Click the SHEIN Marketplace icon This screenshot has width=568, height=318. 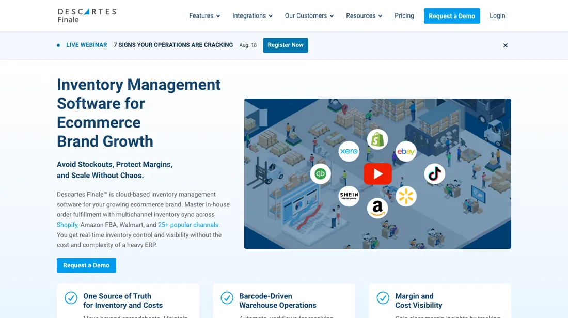pos(349,196)
